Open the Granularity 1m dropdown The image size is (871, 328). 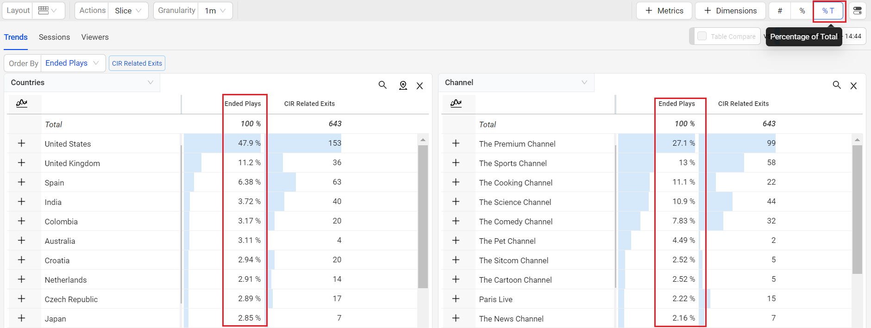click(215, 11)
